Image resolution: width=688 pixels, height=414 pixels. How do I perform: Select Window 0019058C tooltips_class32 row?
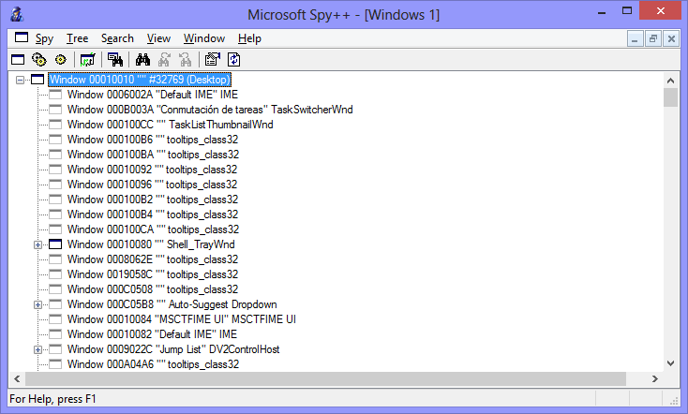click(152, 274)
